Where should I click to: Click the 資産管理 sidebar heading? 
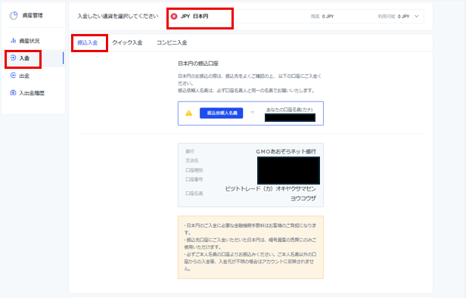[x=33, y=15]
